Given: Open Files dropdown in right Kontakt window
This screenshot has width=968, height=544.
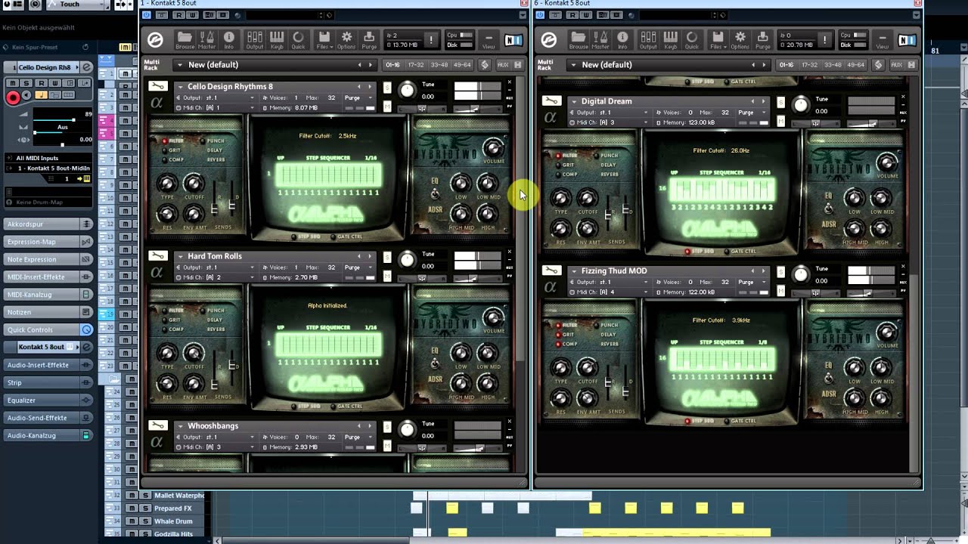Looking at the screenshot, I should click(717, 40).
